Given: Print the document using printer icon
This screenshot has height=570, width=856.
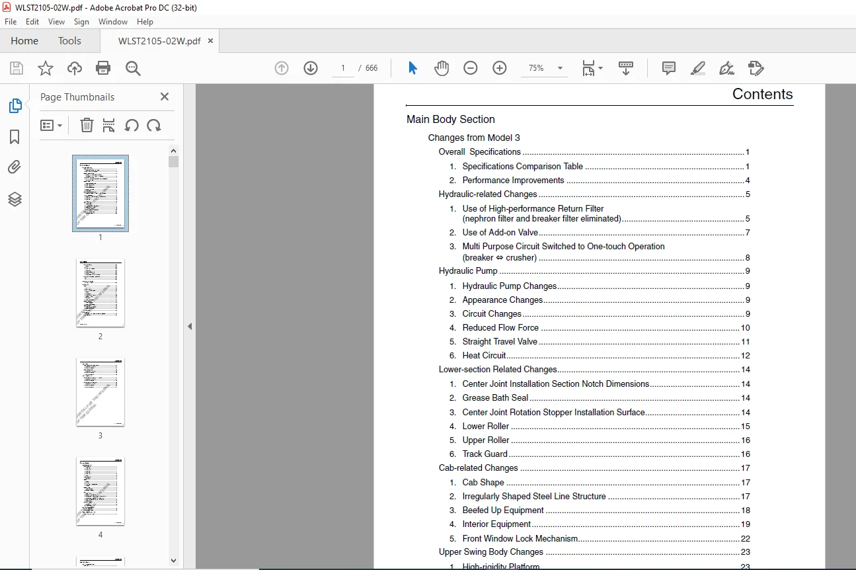Looking at the screenshot, I should [x=103, y=68].
